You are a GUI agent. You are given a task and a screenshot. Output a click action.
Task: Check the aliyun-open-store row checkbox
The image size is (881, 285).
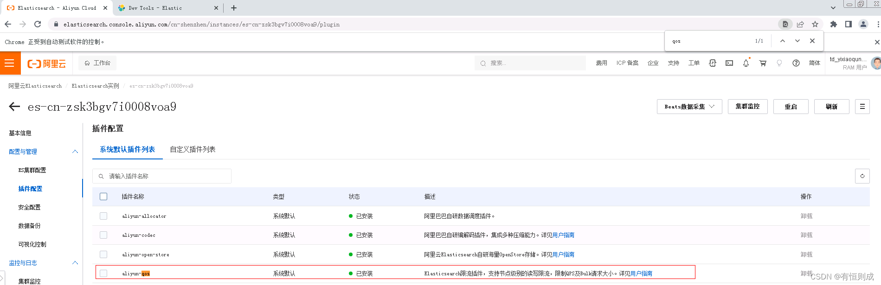point(103,254)
